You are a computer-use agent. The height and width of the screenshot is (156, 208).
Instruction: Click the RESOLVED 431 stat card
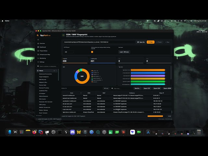103,60
